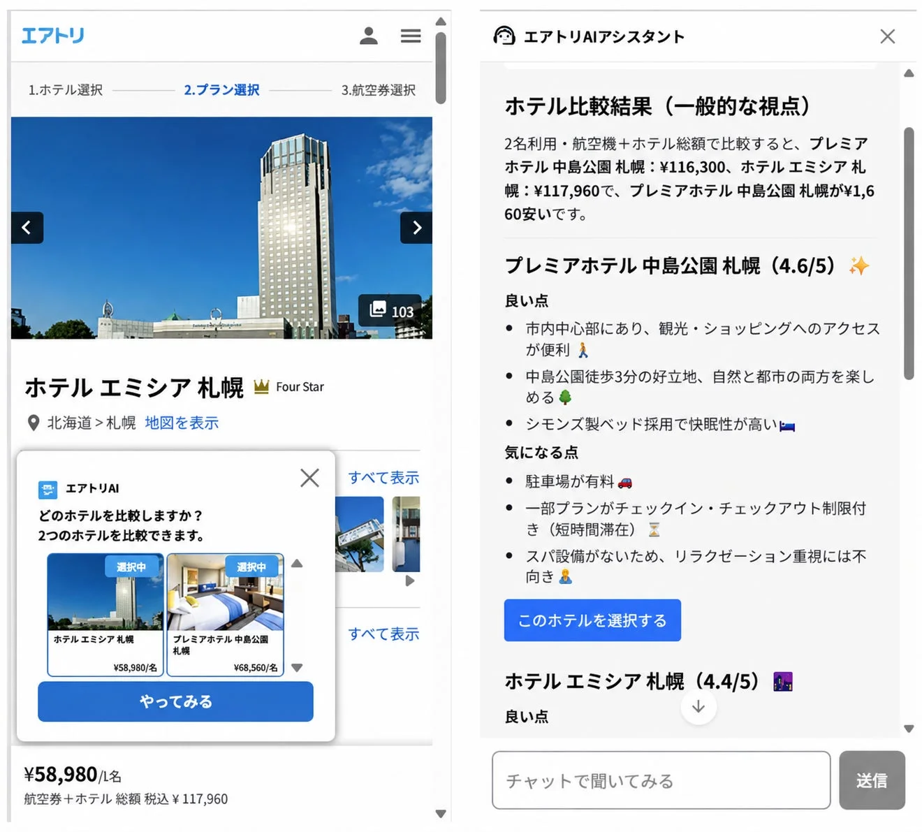The width and height of the screenshot is (922, 832).
Task: Toggle ホテル エミシア 札幌 selection card
Action: click(105, 615)
